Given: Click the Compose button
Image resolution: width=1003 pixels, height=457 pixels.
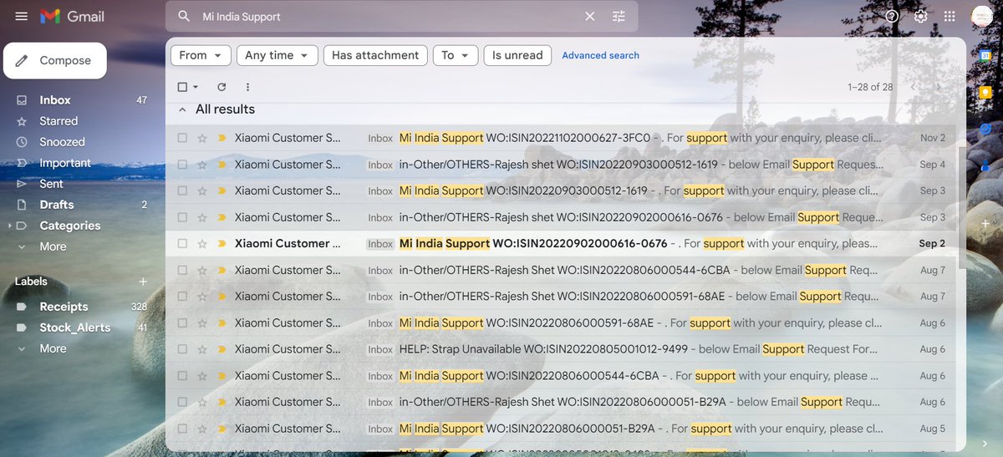Looking at the screenshot, I should click(55, 60).
